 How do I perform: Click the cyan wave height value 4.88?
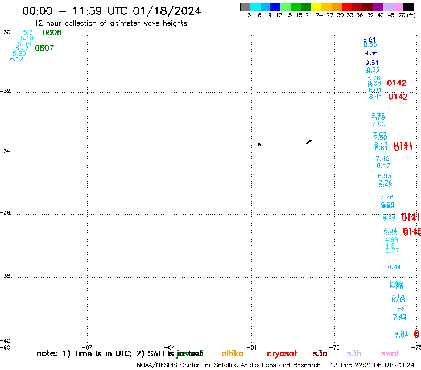click(391, 240)
